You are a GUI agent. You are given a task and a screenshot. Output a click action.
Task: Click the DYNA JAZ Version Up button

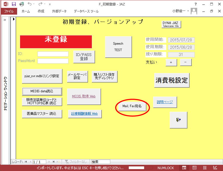(x=171, y=24)
